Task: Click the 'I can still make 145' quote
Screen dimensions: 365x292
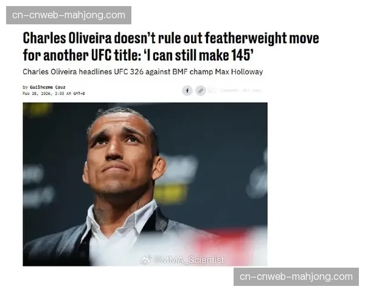Action: coord(199,55)
